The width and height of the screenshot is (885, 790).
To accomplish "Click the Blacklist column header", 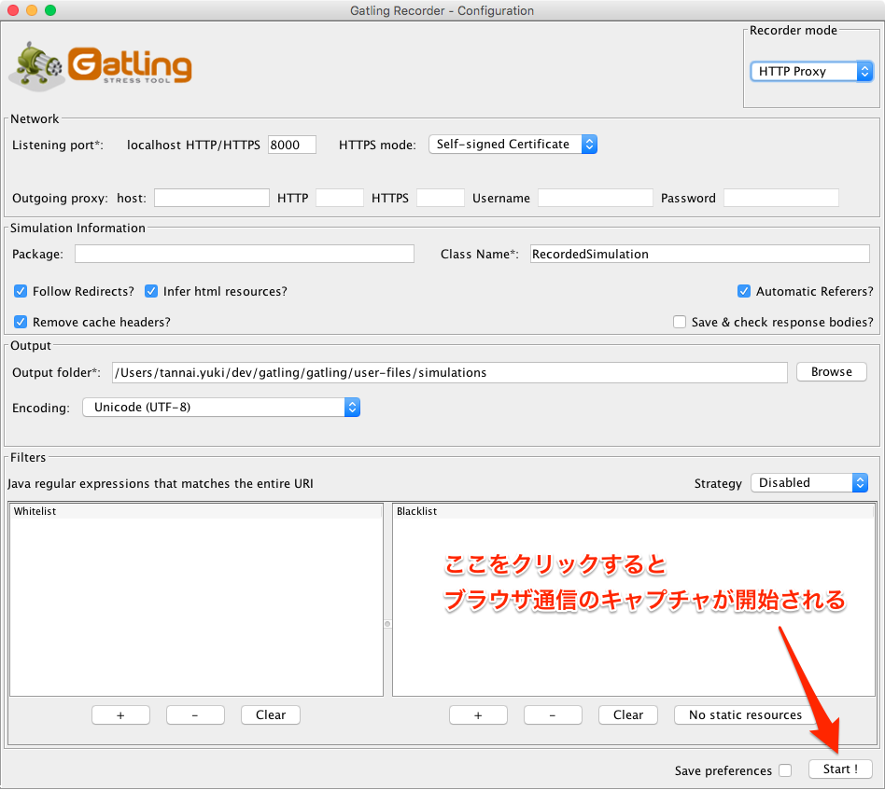I will [633, 511].
